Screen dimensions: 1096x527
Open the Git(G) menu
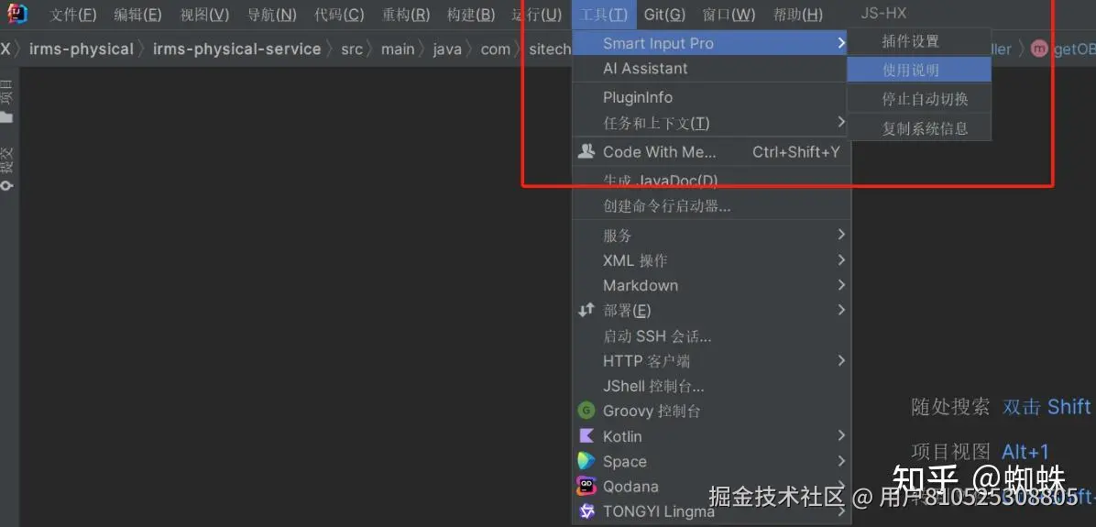pyautogui.click(x=664, y=14)
